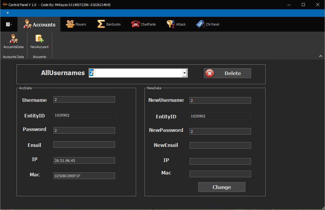Open the BanSystm tab
This screenshot has height=210, width=325.
(x=109, y=24)
